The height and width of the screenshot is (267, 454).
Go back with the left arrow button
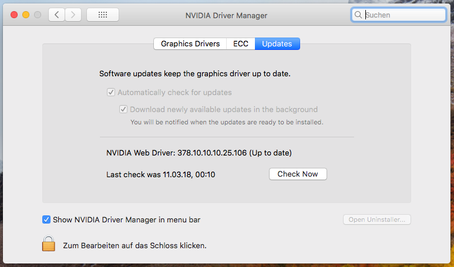[x=56, y=15]
